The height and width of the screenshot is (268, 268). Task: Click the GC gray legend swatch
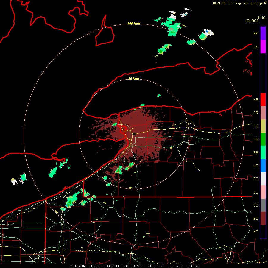(263, 205)
